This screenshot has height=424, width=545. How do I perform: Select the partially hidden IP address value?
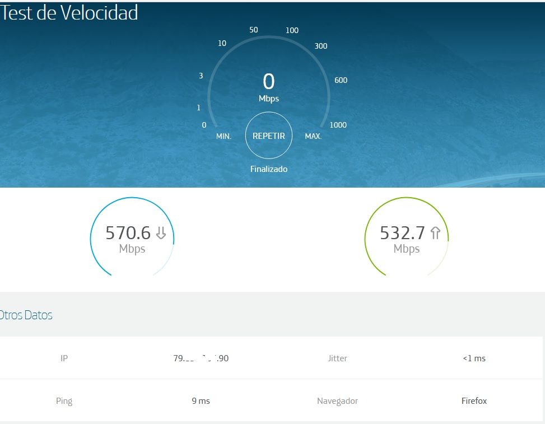[x=201, y=358]
